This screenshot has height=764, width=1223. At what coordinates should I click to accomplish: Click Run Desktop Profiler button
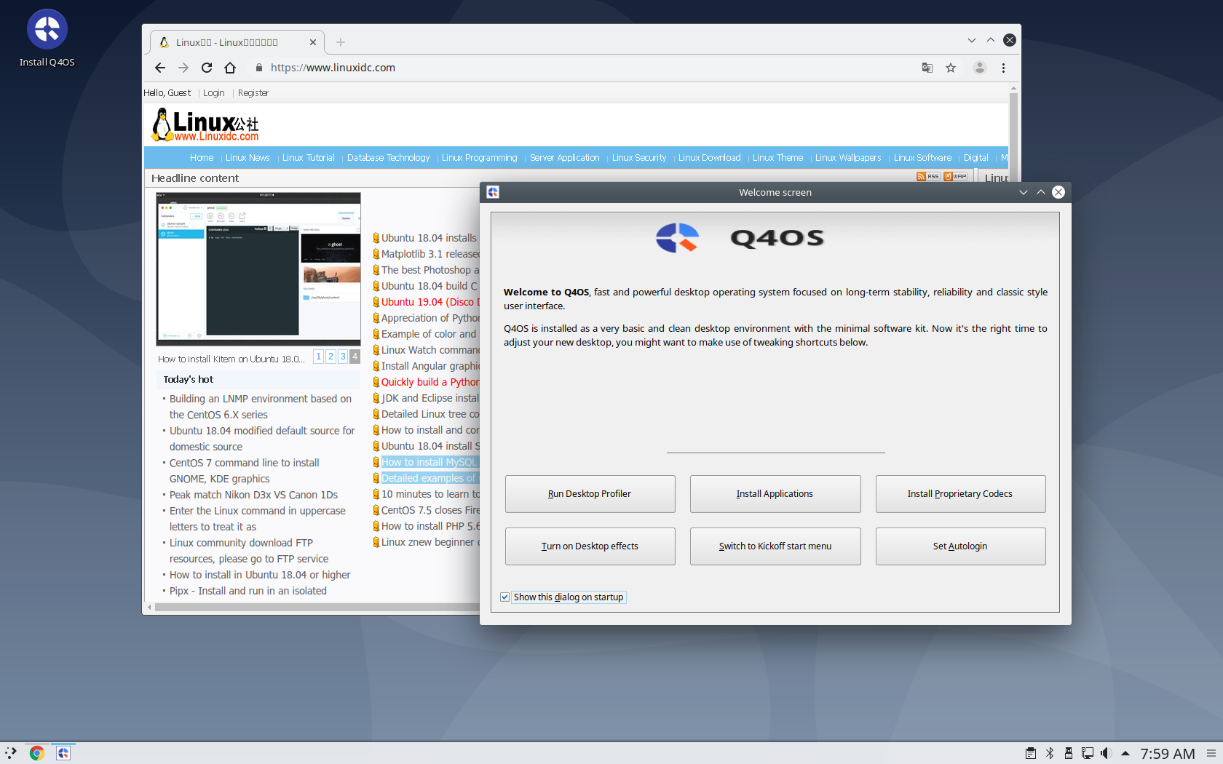click(x=590, y=494)
